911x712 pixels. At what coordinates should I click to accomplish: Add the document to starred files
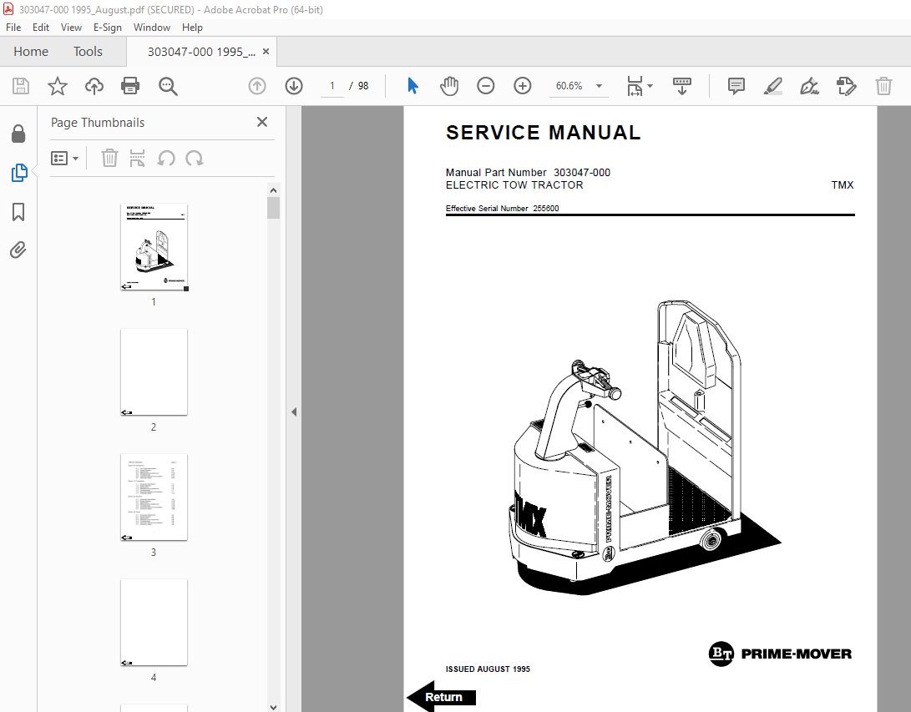(x=58, y=86)
